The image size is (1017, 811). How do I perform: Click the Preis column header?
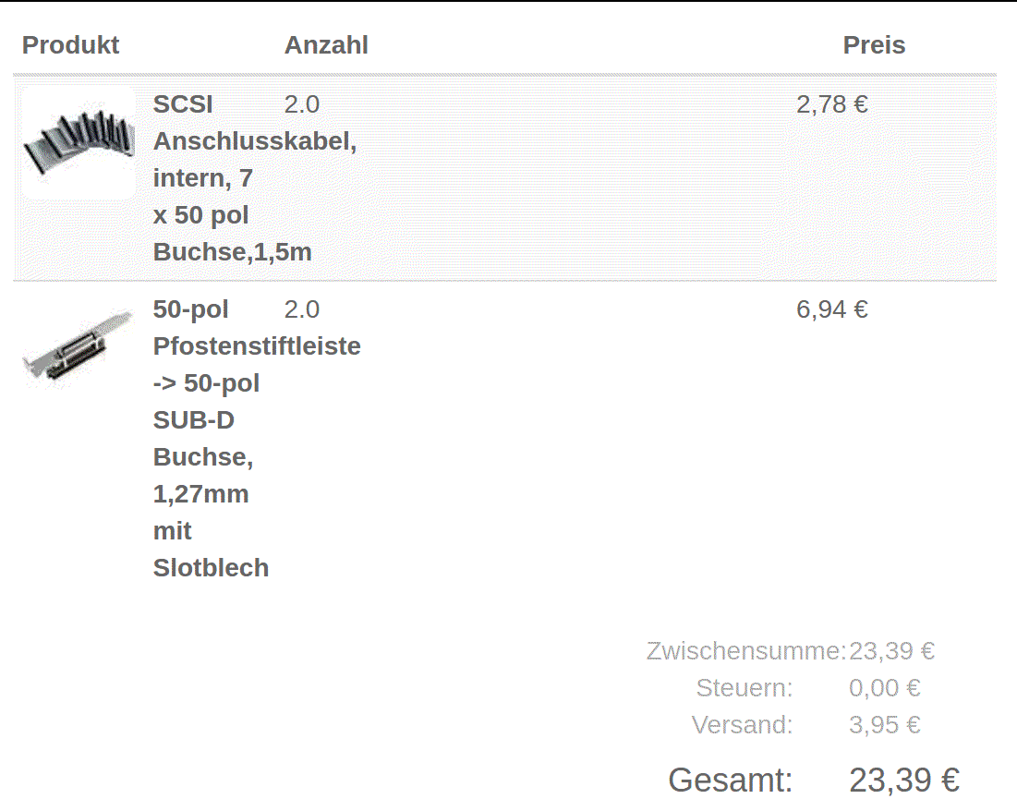point(874,44)
